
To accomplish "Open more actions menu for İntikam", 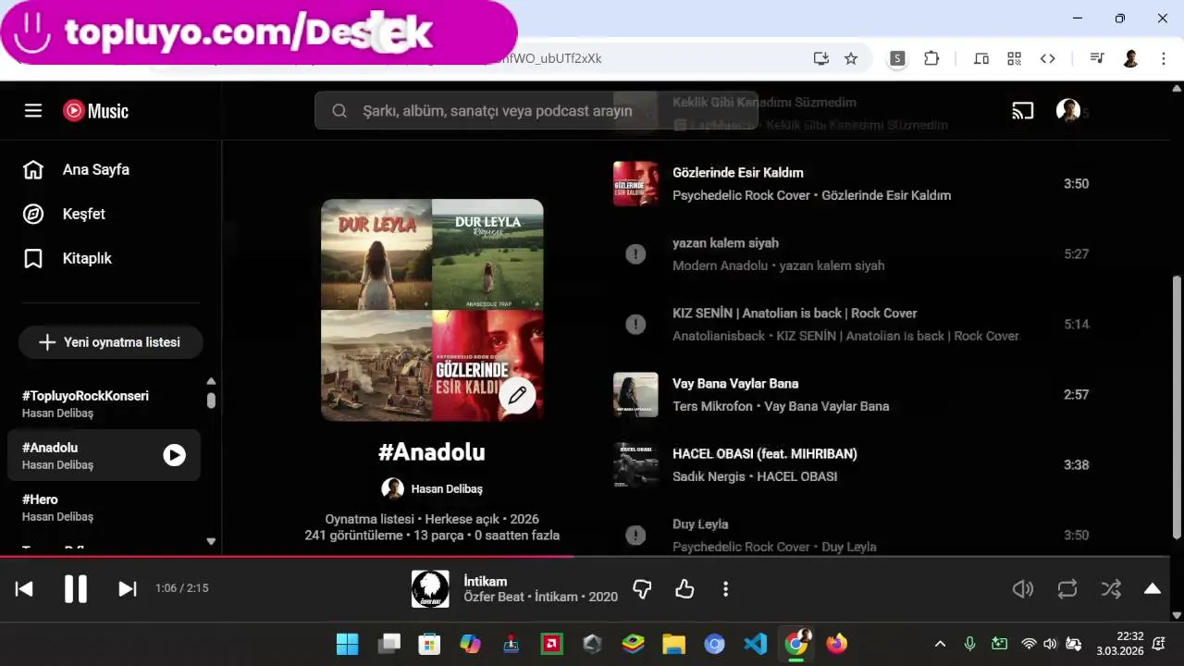I will (726, 588).
